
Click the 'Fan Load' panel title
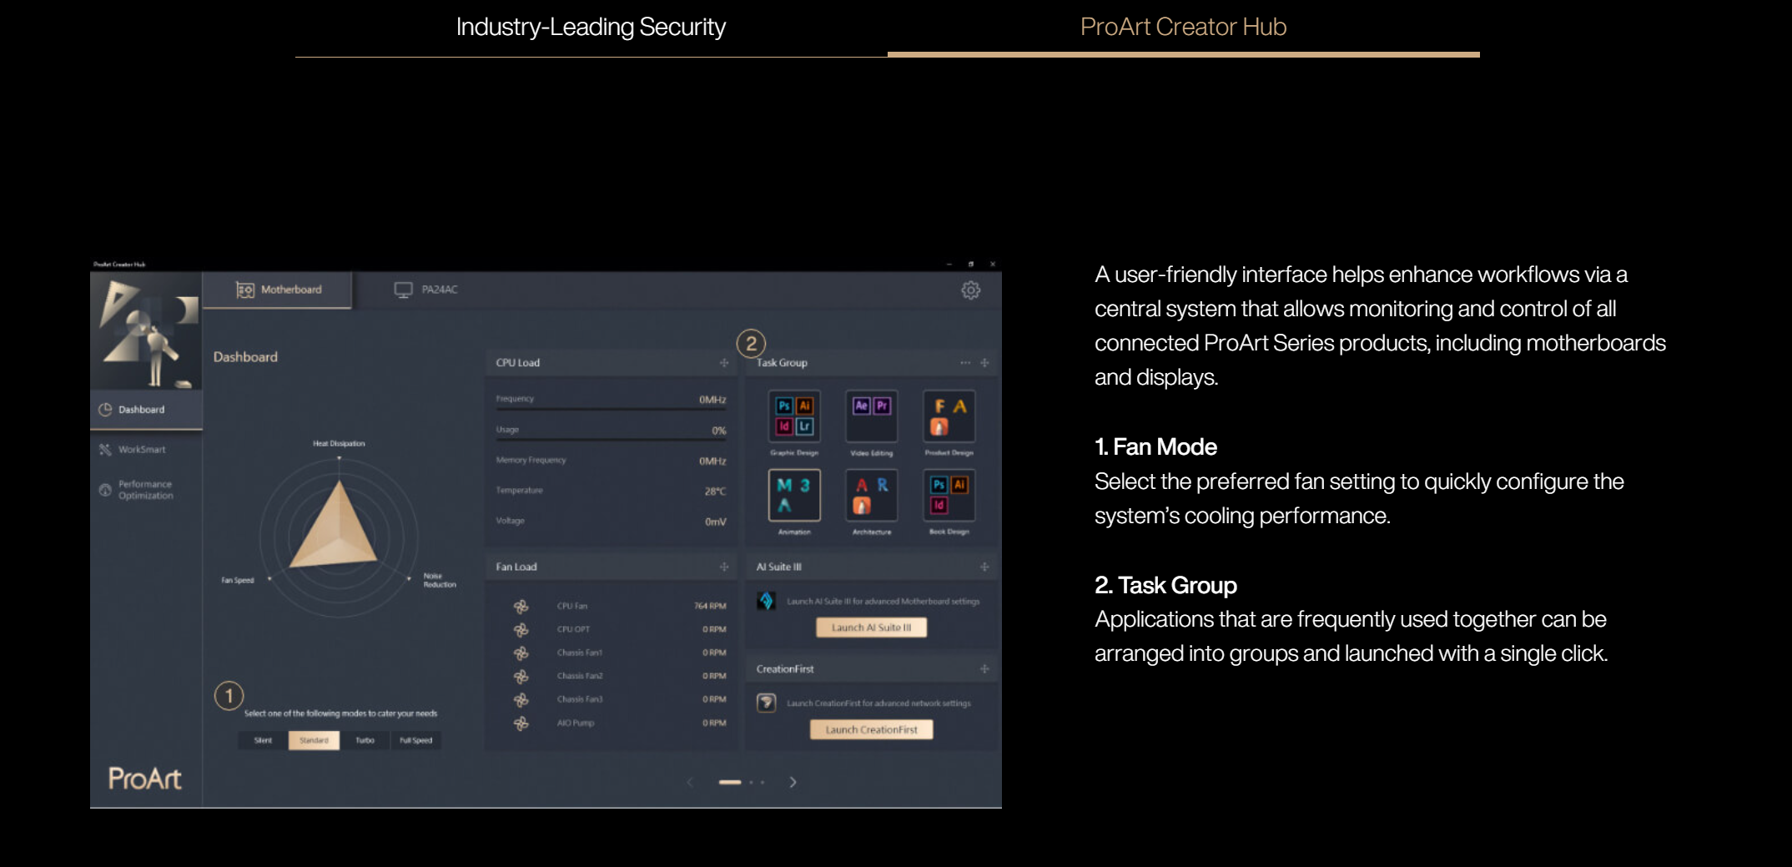click(516, 567)
